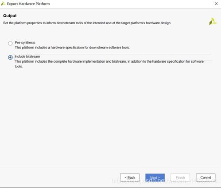221x188 pixels.
Task: Click the Pre-synthesis hardware specification description
Action: (72, 48)
